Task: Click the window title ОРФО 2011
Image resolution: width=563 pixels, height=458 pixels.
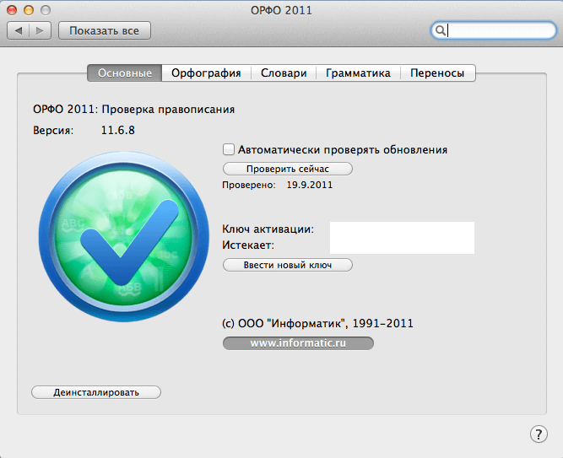Action: tap(281, 10)
